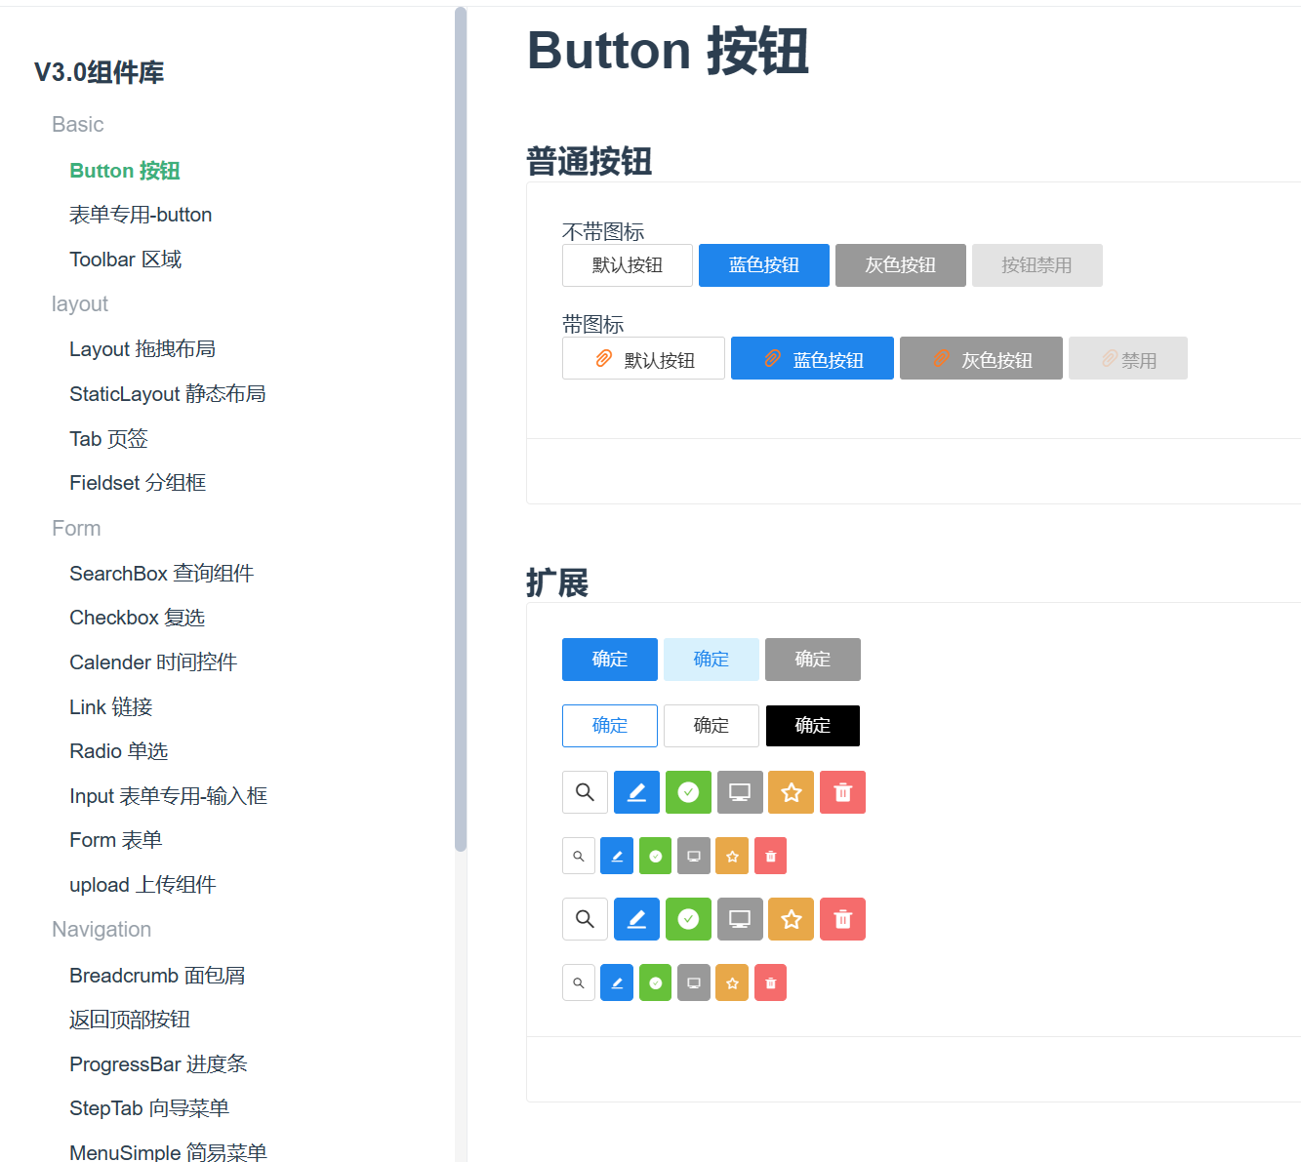This screenshot has width=1301, height=1162.
Task: Click the small search icon button in the second icon row
Action: coord(579,857)
